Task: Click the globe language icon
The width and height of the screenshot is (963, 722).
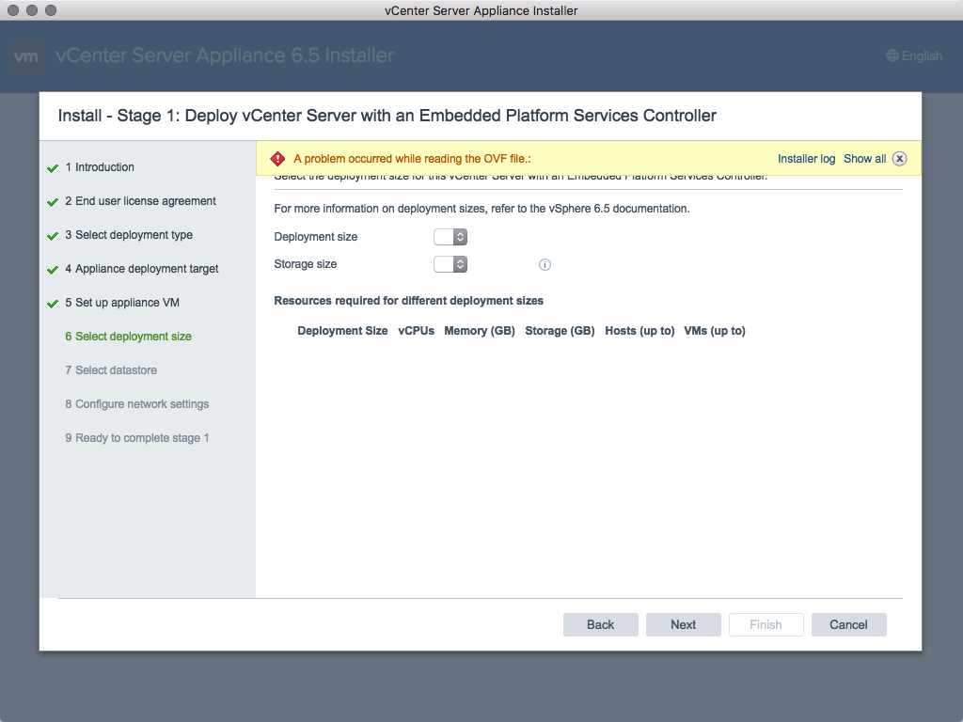Action: (x=892, y=56)
